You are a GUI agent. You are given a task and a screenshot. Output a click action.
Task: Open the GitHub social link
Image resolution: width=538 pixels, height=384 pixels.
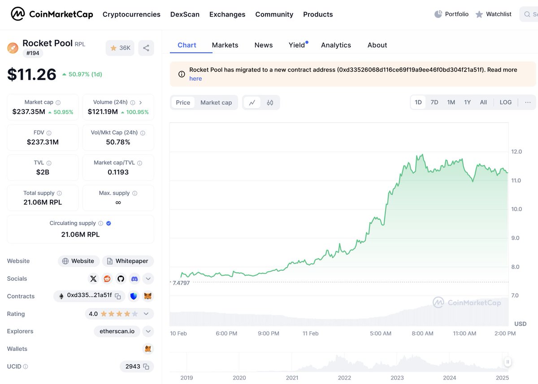(121, 279)
